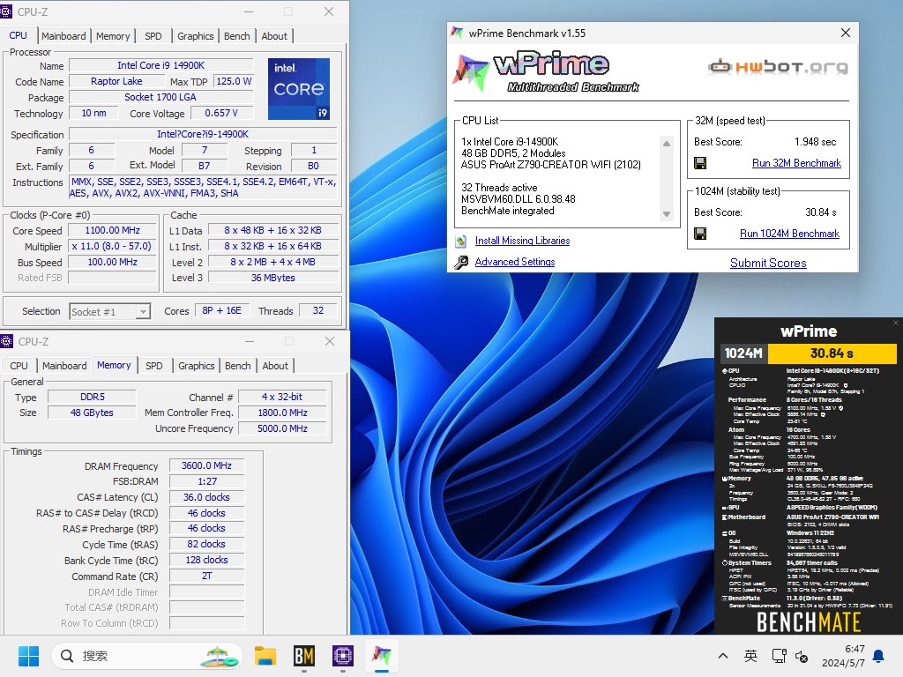
Task: Click the floppy disk save icon beside Run 1024M Benchmark
Action: [x=700, y=234]
